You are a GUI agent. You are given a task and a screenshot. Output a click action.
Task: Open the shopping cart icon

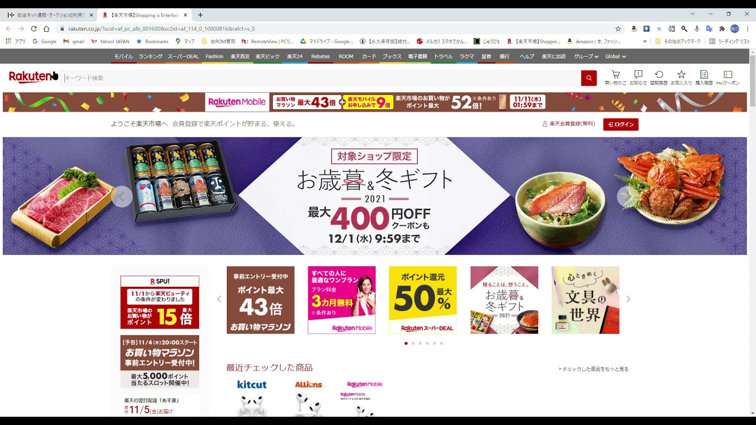coord(615,78)
